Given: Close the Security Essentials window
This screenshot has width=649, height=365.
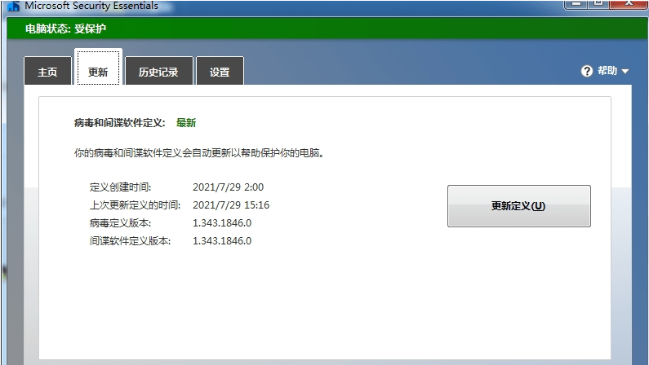Looking at the screenshot, I should tap(629, 4).
